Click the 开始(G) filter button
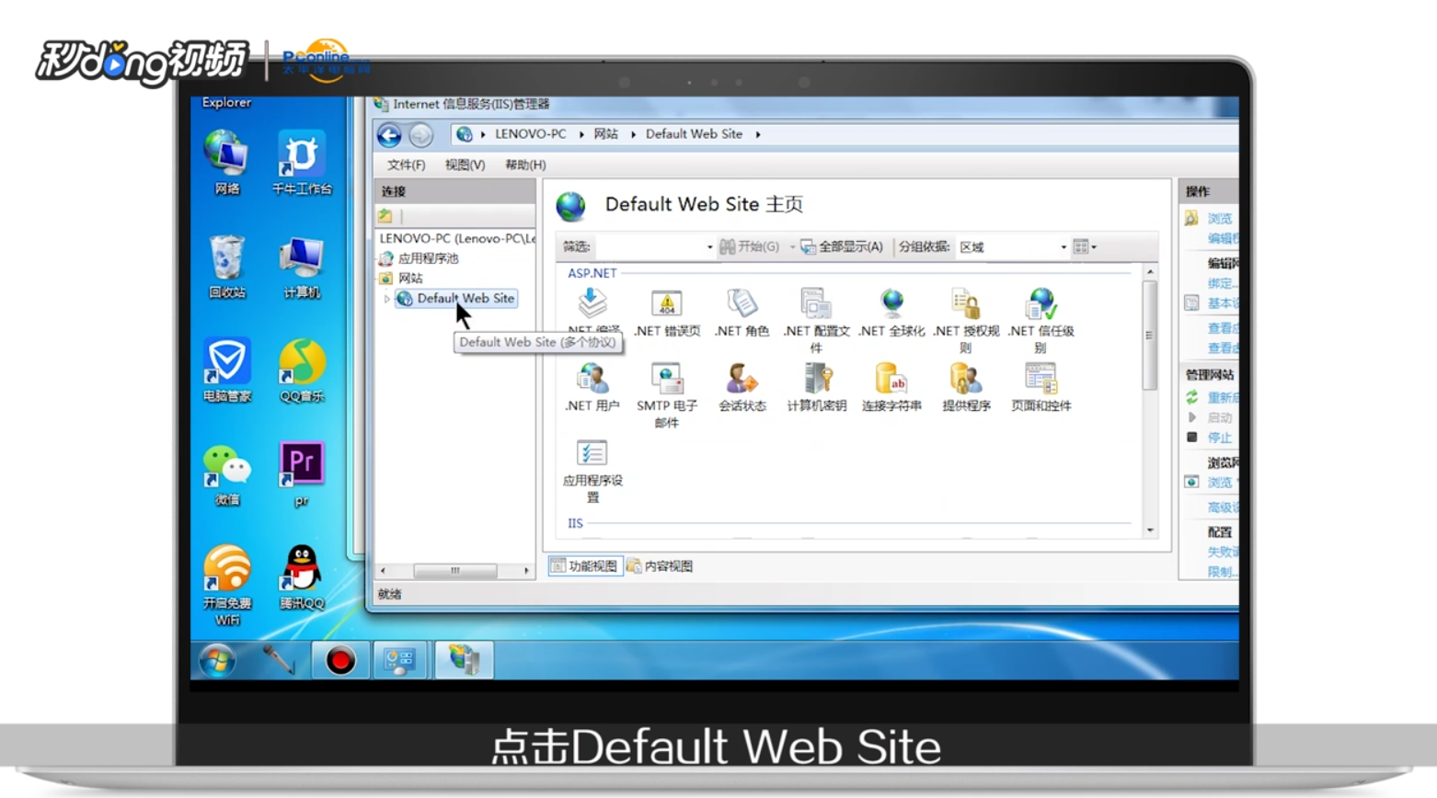Screen dimensions: 1437x798 point(750,247)
